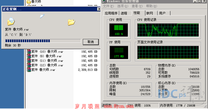208x109 pixels.
Task: Click the Task Manager title bar icon
Action: coord(104,1)
